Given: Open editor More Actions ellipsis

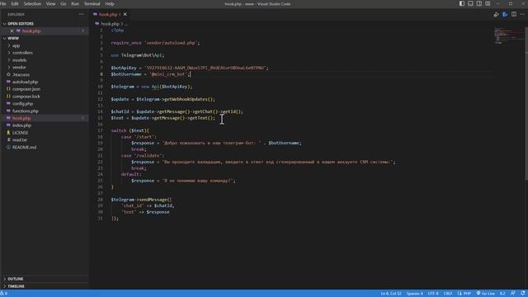Looking at the screenshot, I should (x=522, y=15).
